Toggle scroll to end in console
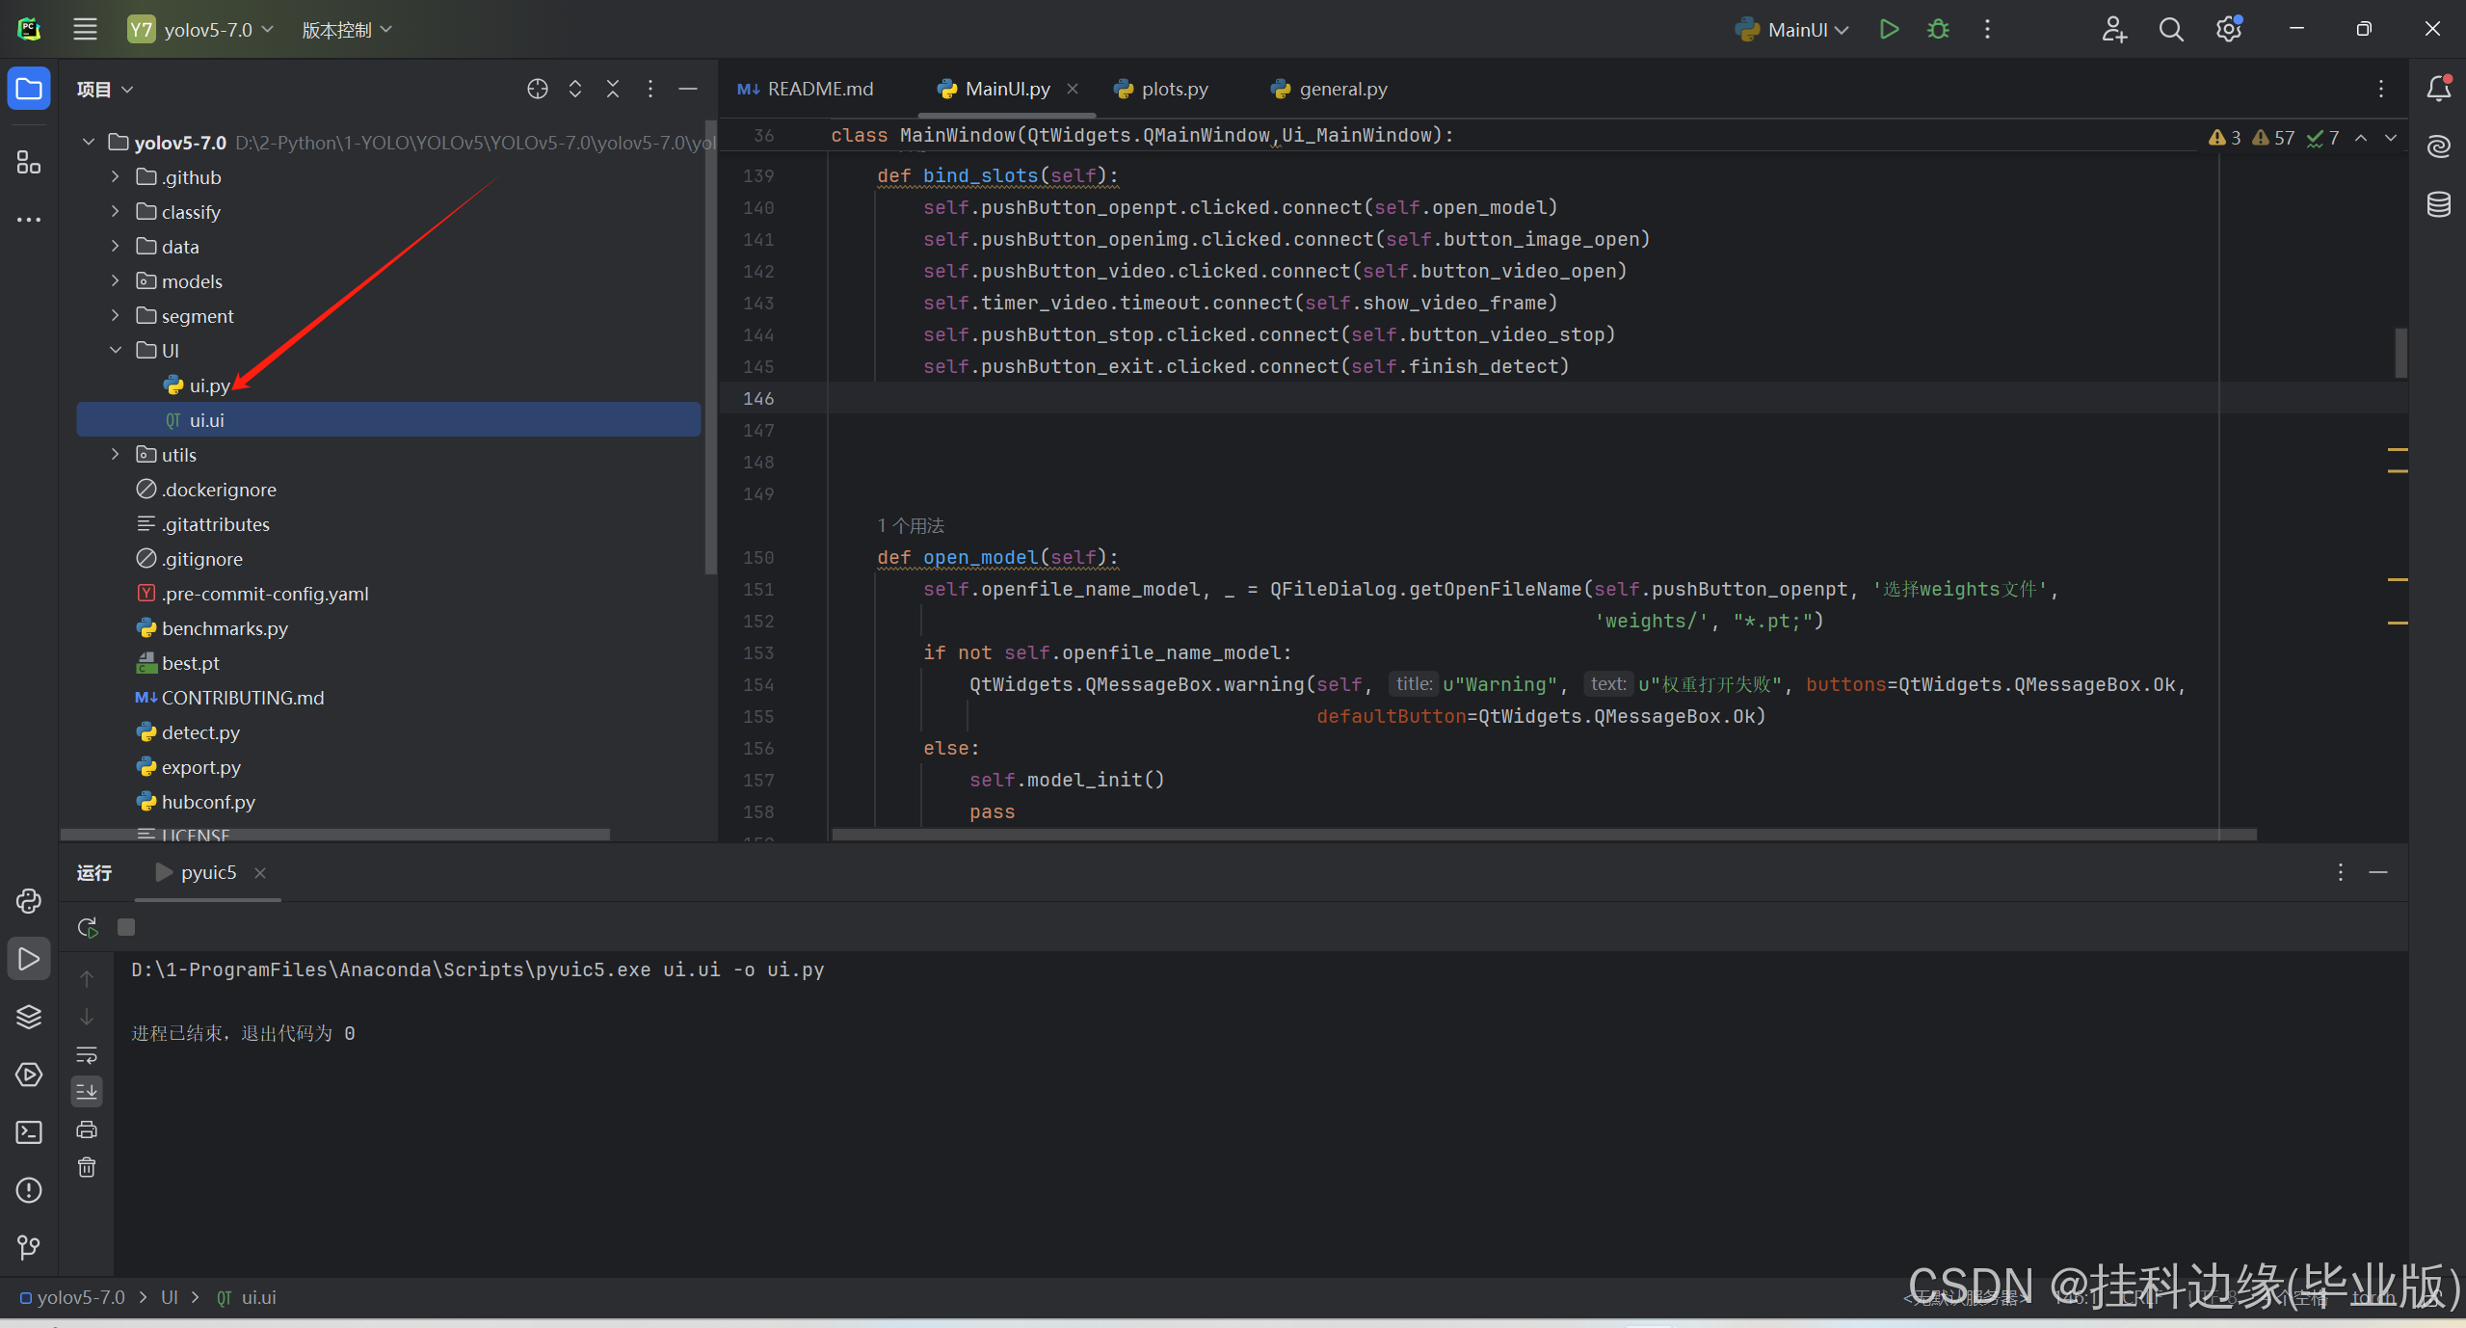Image resolution: width=2466 pixels, height=1328 pixels. pyautogui.click(x=87, y=1092)
